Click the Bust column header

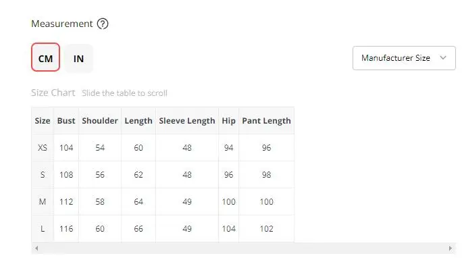[x=66, y=121]
